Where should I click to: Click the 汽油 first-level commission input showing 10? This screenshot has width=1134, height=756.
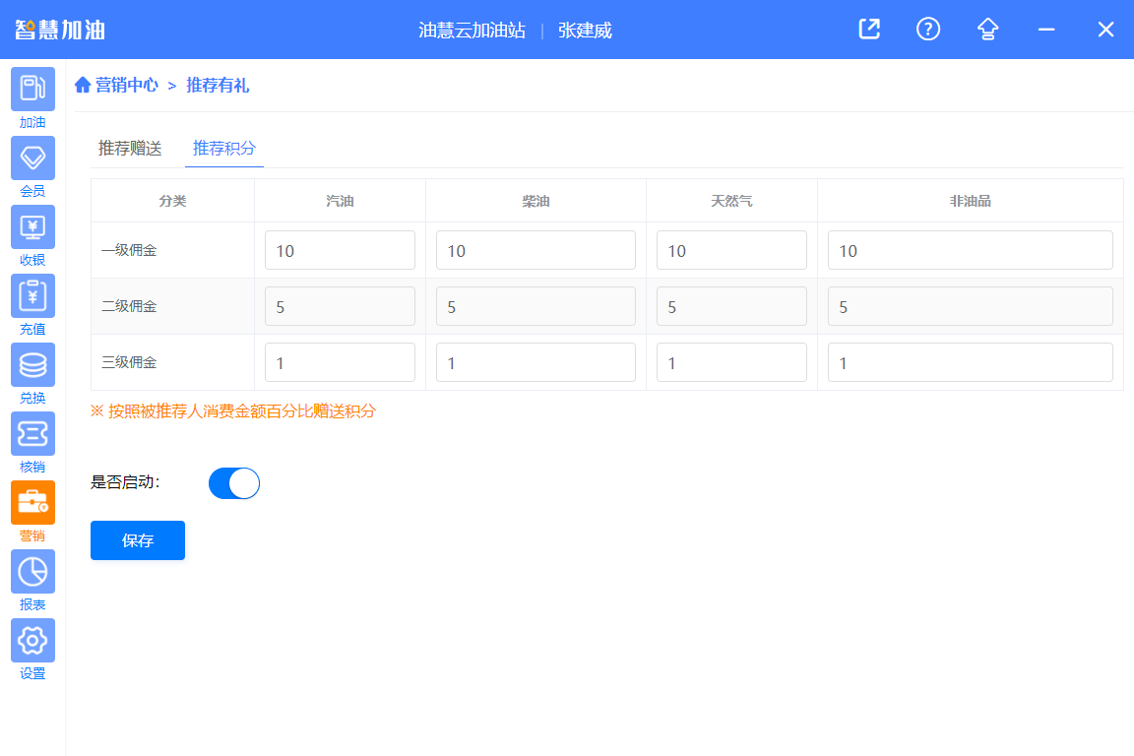coord(340,250)
